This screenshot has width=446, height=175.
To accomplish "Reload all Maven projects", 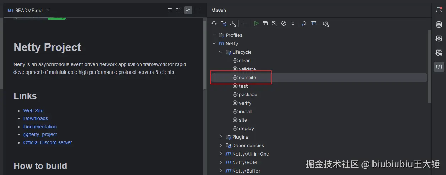I will pyautogui.click(x=214, y=24).
